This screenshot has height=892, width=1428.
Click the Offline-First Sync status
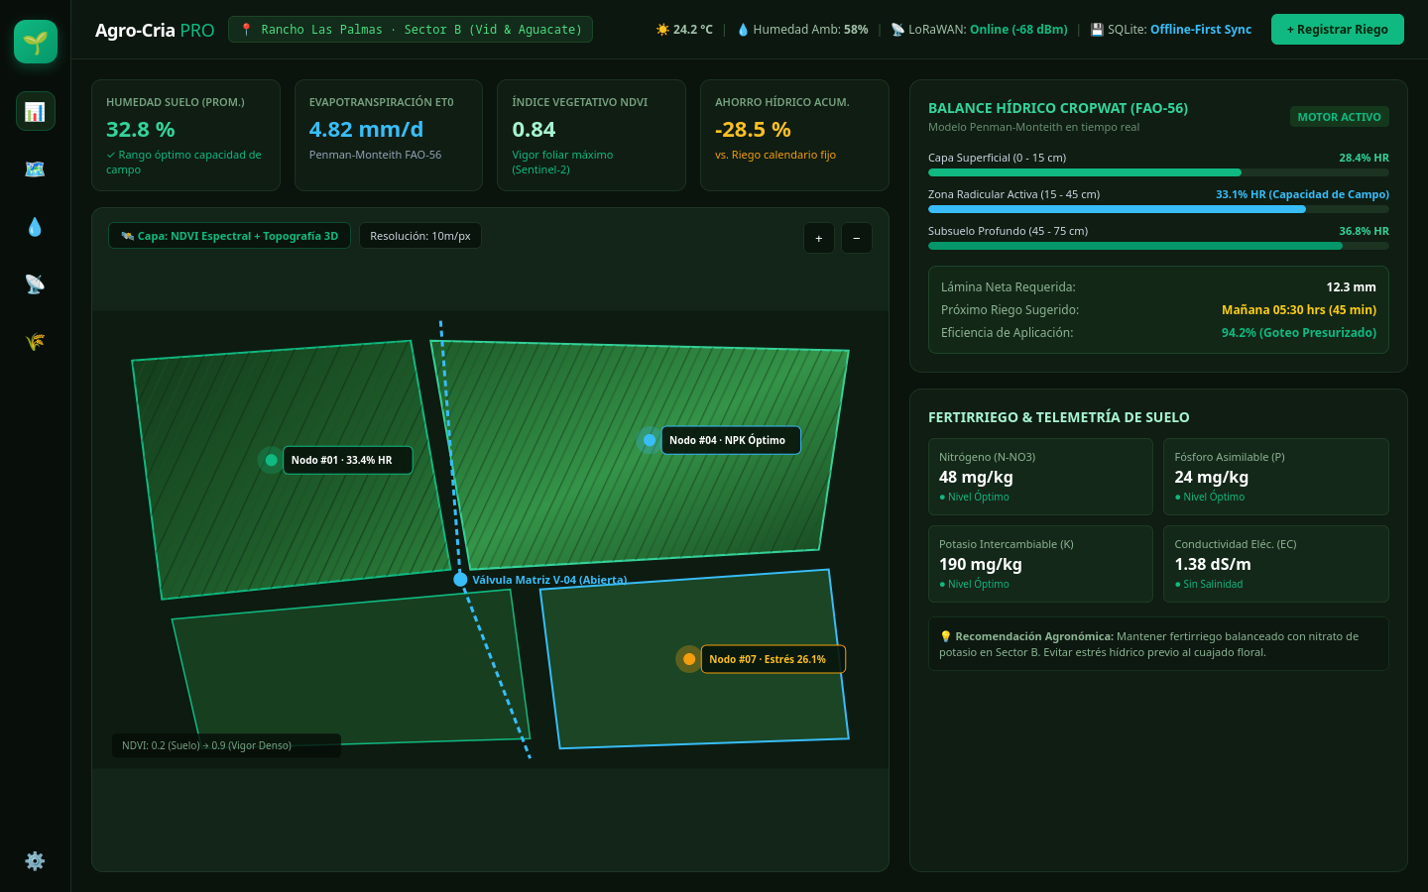1201,30
